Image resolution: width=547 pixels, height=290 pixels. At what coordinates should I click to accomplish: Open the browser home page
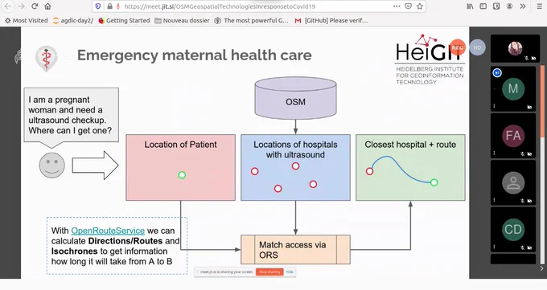47,6
